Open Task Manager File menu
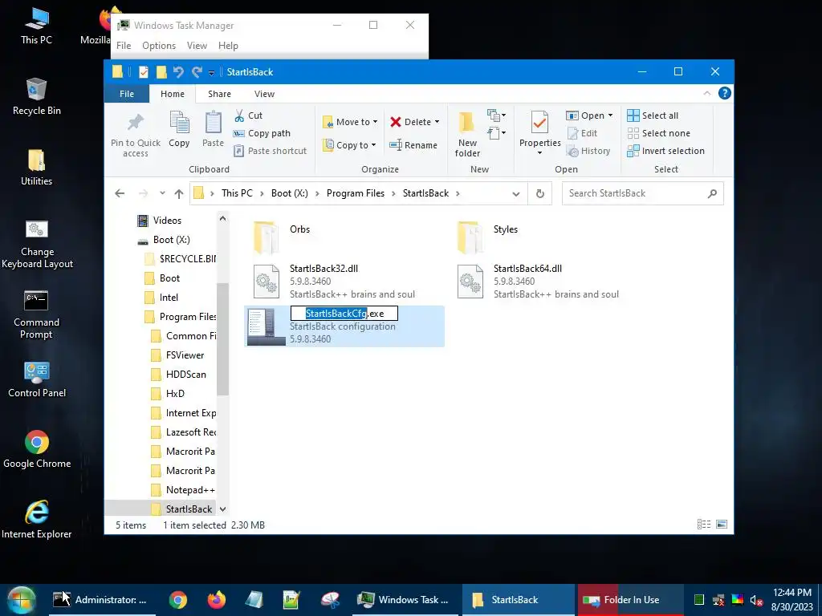This screenshot has width=822, height=616. [124, 46]
